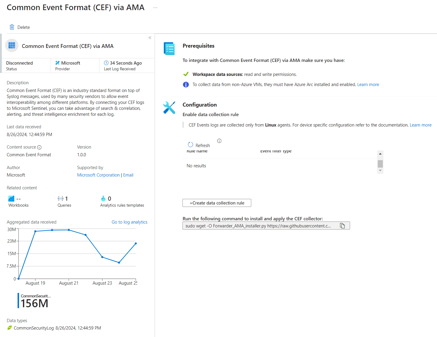
Task: Click the Configuration wrench and screwdriver icon
Action: (x=169, y=108)
